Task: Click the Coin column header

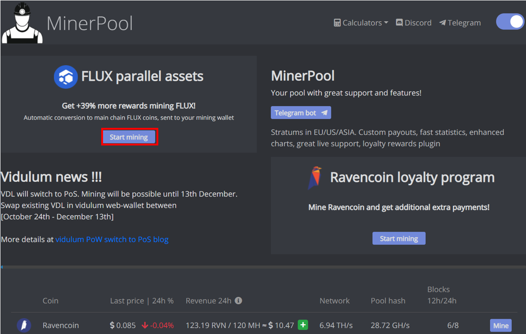Action: pyautogui.click(x=51, y=301)
